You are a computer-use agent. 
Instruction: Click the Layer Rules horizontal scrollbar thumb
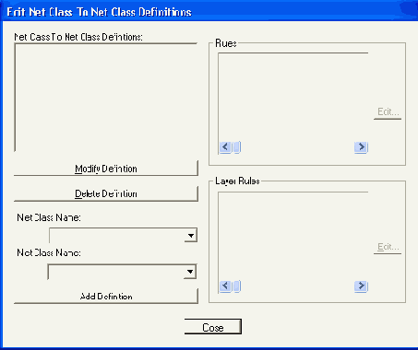point(237,286)
